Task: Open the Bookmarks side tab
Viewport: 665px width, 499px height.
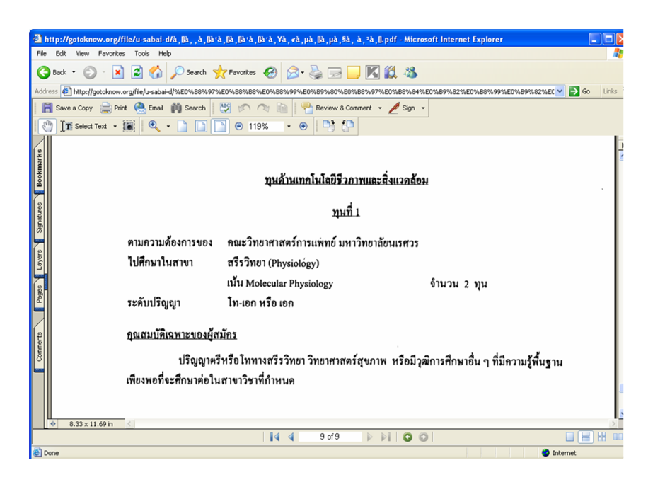Action: pos(39,168)
